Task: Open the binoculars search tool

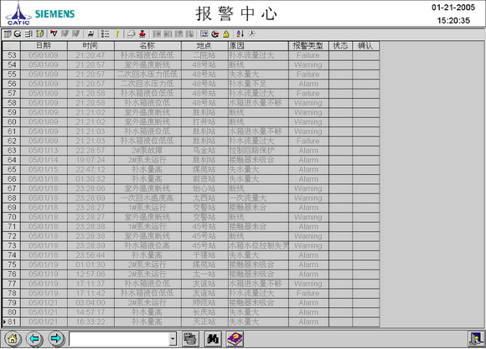Action: coord(213,339)
